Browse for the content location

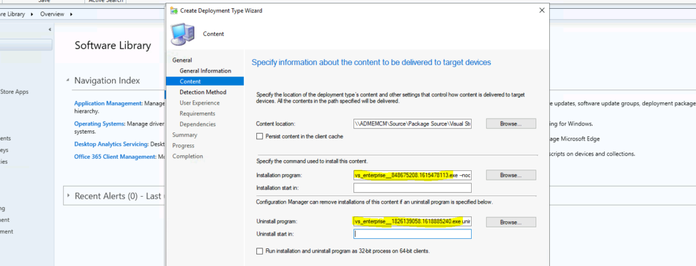pyautogui.click(x=511, y=123)
